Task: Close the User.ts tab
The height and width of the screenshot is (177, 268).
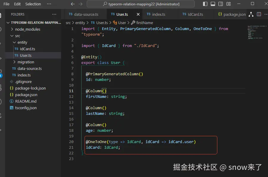Action: (138, 14)
